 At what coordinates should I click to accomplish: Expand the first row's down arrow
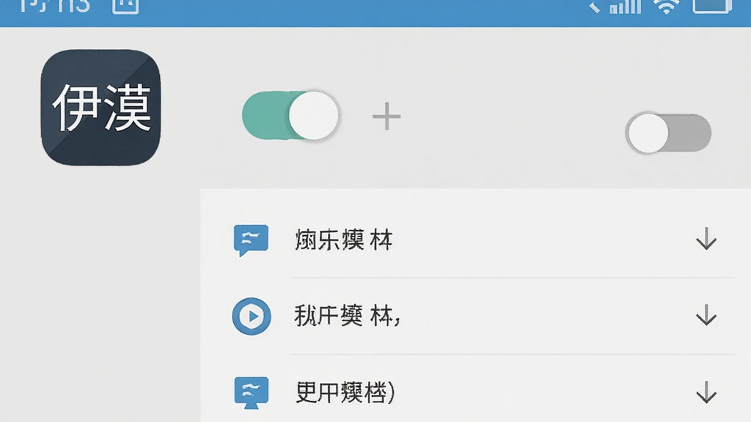(x=706, y=240)
